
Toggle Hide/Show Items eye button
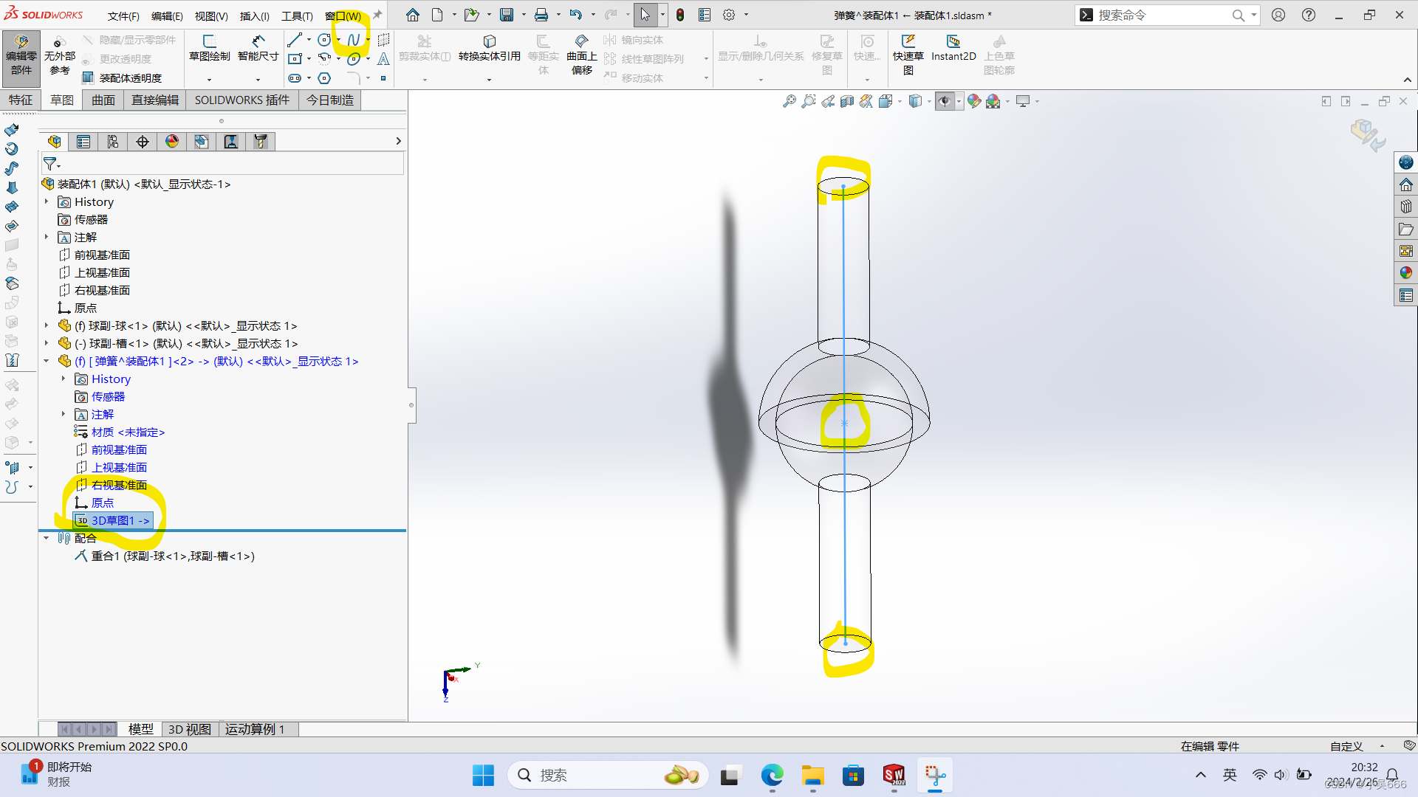coord(944,101)
